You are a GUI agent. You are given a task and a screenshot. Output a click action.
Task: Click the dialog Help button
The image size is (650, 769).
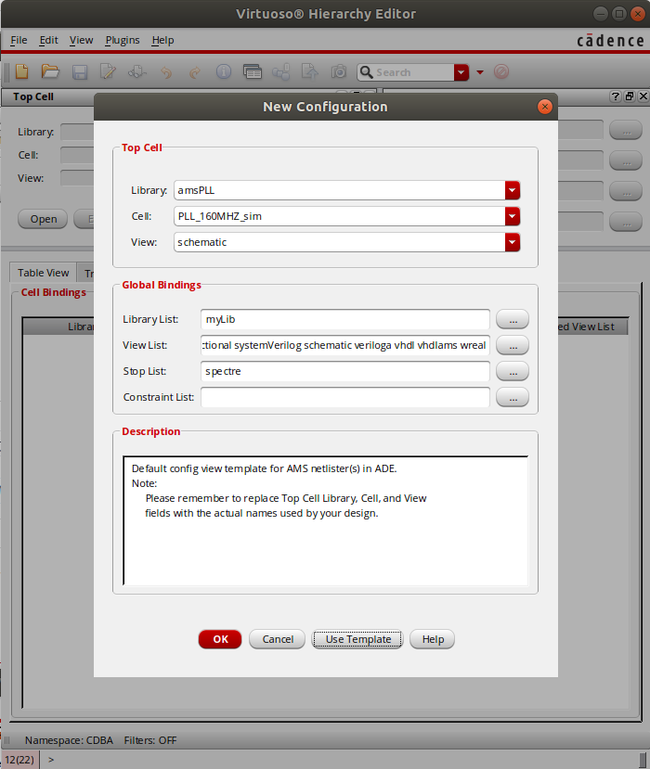point(433,639)
